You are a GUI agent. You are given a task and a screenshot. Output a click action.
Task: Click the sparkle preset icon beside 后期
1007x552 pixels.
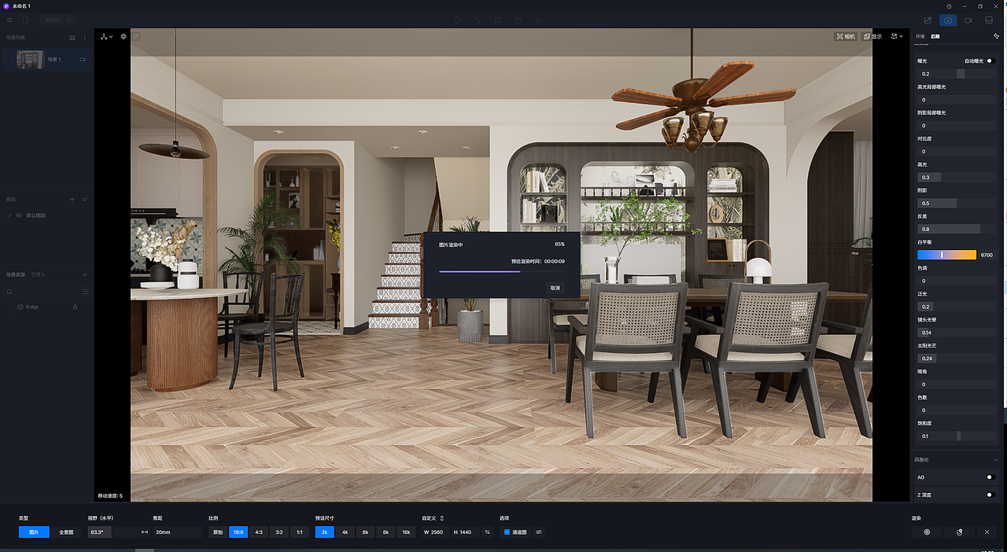(x=996, y=36)
